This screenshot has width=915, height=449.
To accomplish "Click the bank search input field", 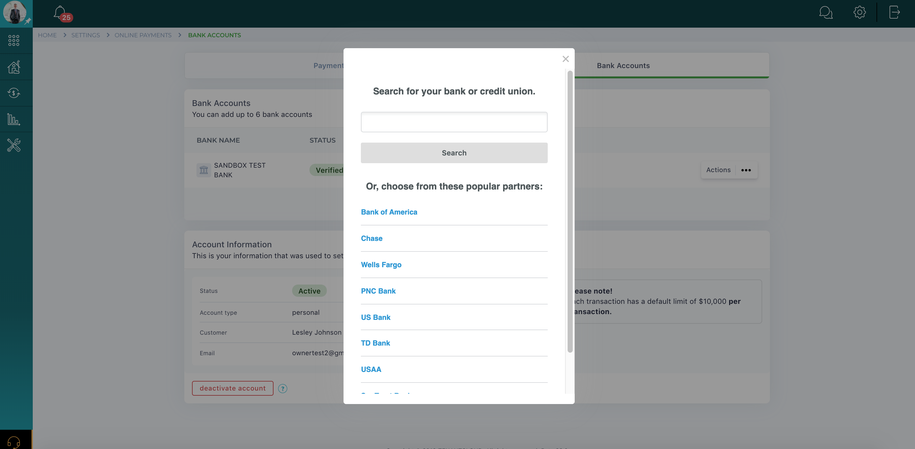I will [454, 122].
